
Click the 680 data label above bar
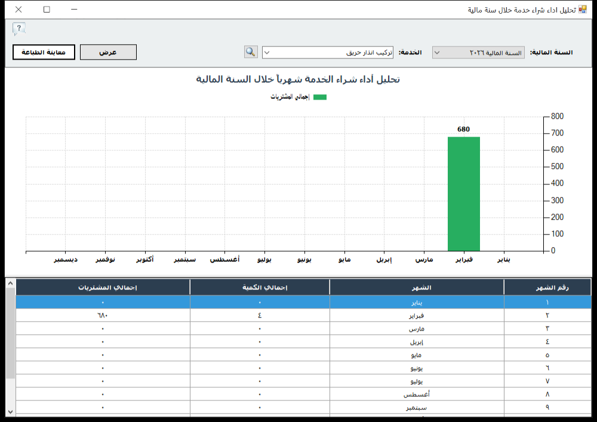coord(463,129)
